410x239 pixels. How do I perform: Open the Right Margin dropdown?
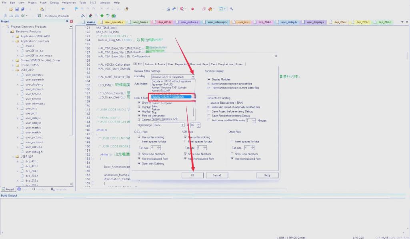tap(169, 125)
